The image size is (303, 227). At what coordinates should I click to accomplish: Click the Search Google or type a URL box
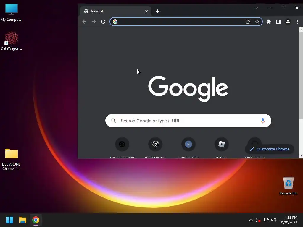(x=188, y=121)
